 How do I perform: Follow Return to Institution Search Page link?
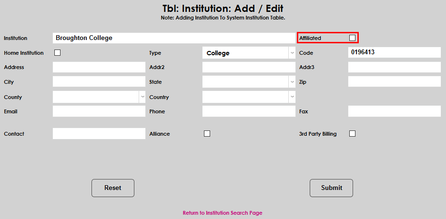[223, 213]
